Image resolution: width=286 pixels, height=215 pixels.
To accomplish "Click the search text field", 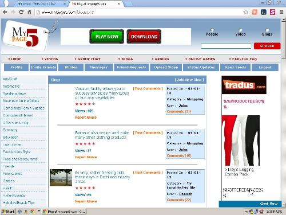I will point(227,46).
